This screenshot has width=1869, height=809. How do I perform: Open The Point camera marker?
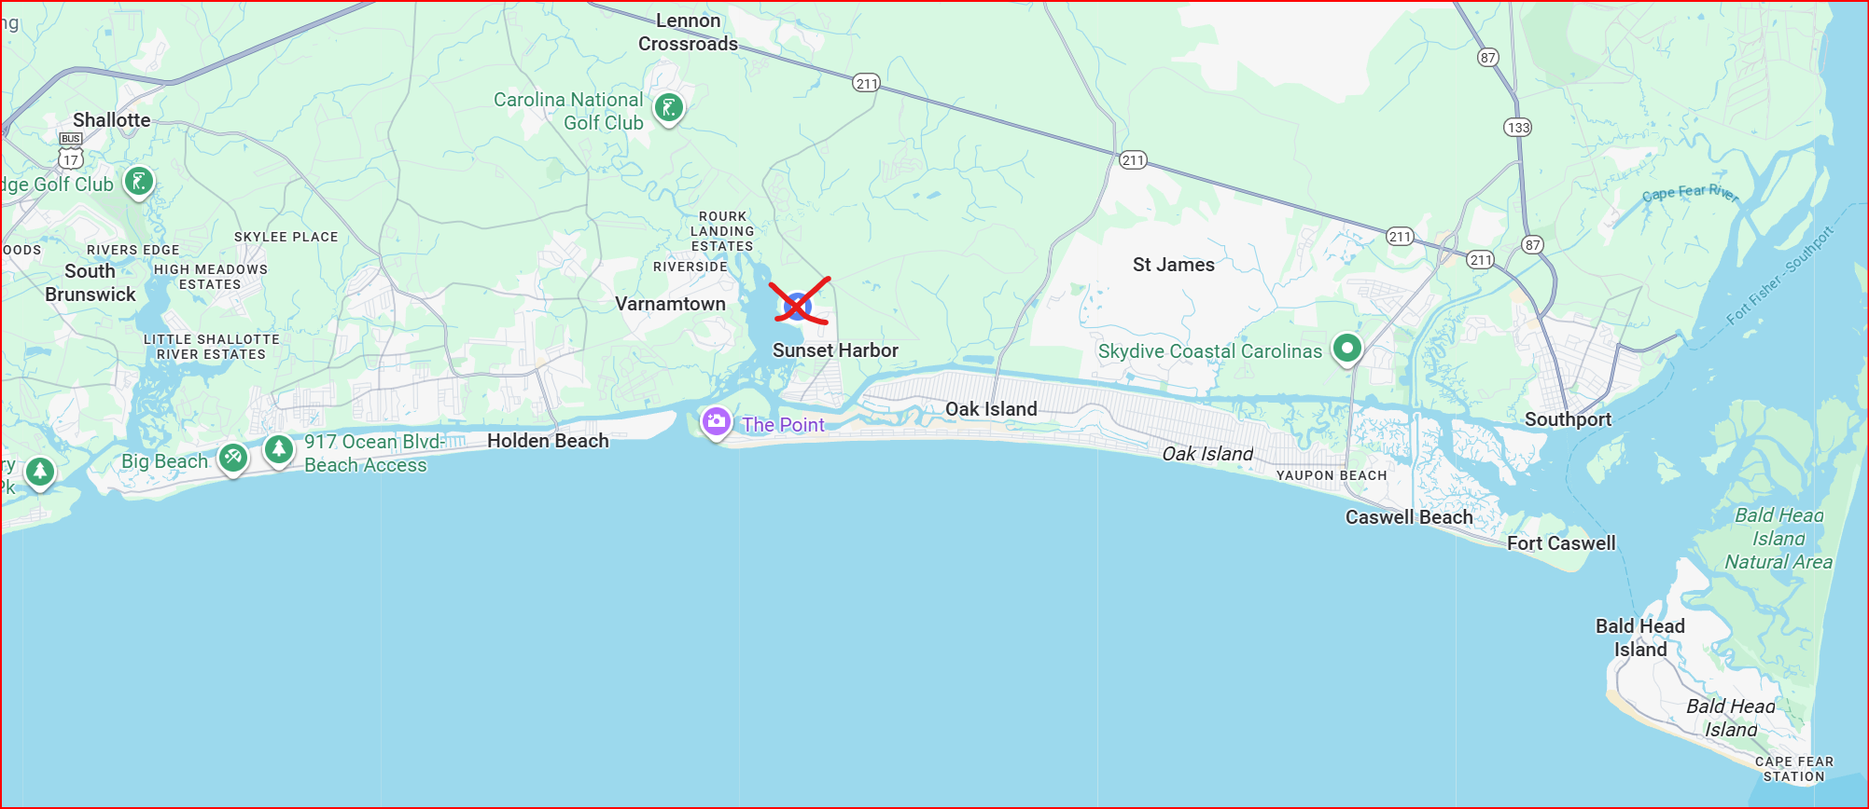pyautogui.click(x=716, y=422)
